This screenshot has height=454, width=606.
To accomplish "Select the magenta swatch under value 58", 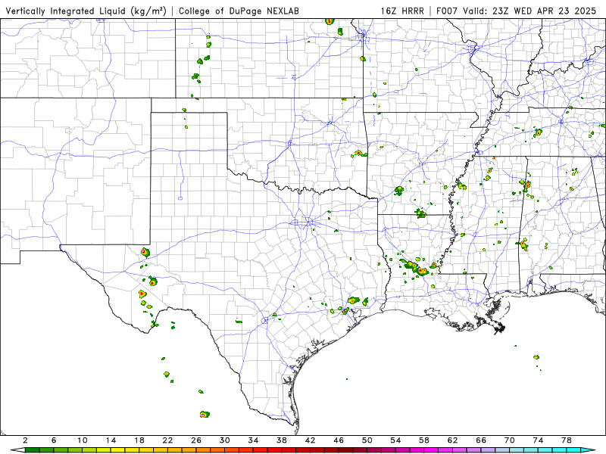I will point(431,450).
